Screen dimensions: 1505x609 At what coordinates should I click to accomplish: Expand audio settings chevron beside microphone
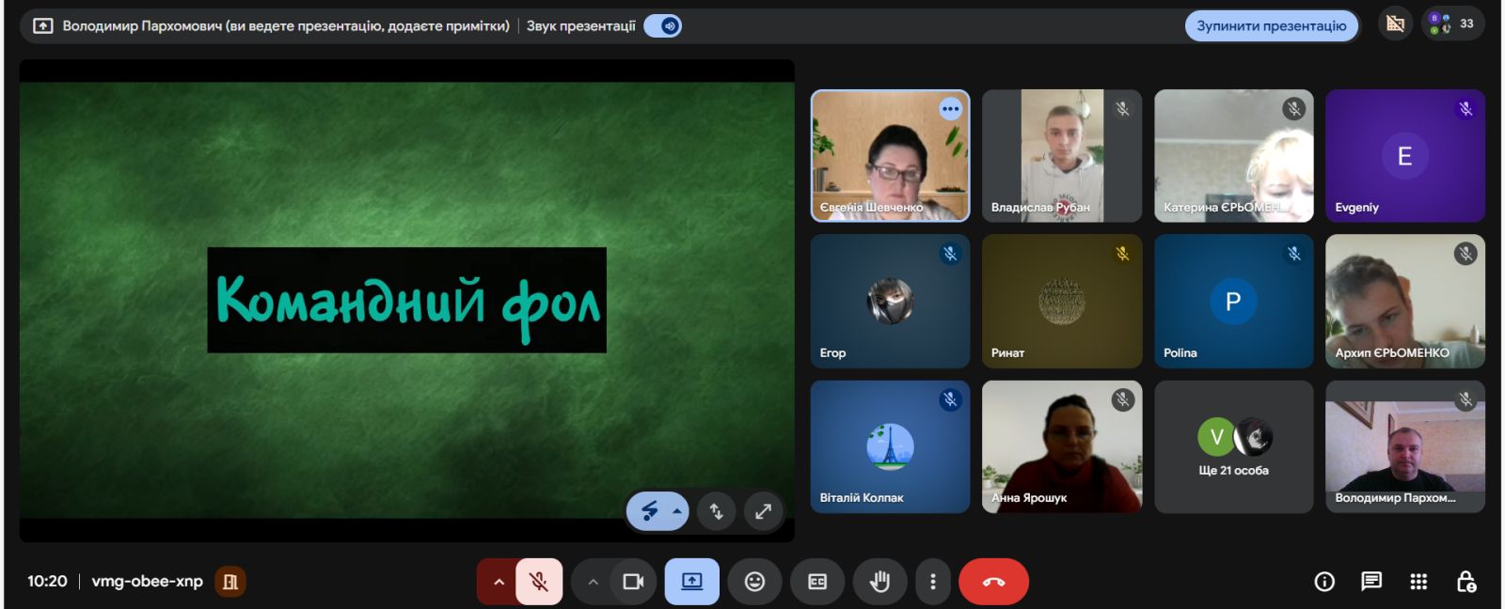499,582
